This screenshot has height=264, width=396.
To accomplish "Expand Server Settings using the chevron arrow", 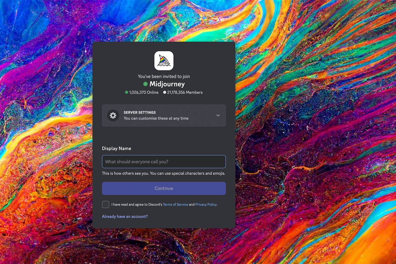I will click(x=218, y=115).
